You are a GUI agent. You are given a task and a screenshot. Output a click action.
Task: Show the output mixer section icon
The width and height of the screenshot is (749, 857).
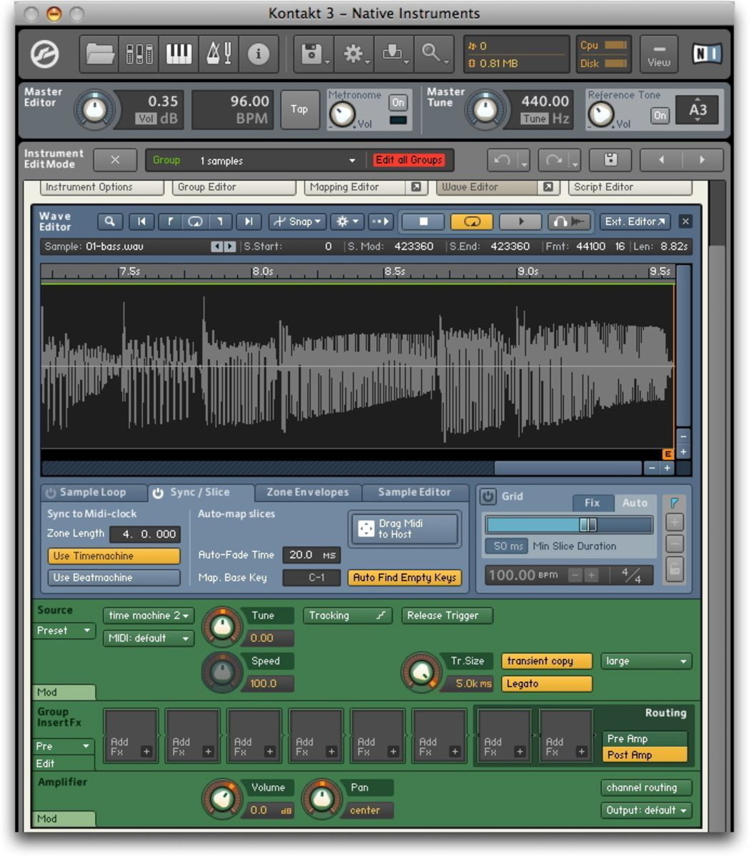point(139,54)
